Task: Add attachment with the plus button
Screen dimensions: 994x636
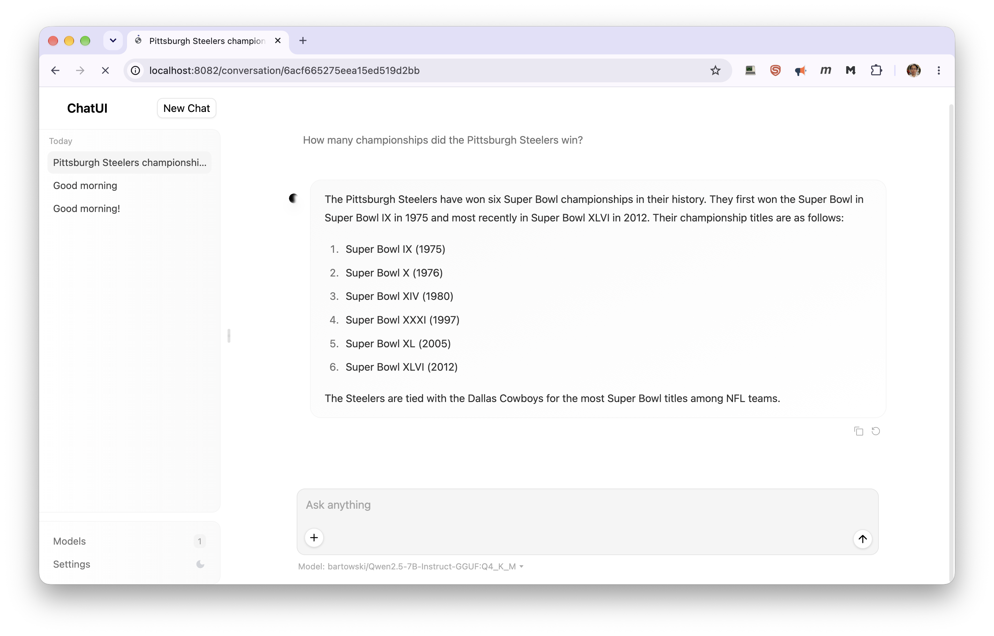Action: click(314, 538)
